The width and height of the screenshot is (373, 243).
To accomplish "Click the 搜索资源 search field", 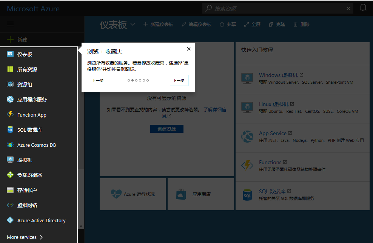I will pos(279,8).
